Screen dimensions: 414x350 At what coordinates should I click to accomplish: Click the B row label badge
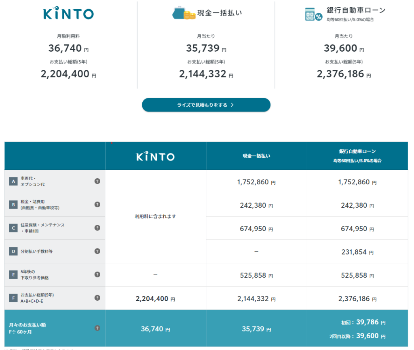click(13, 205)
